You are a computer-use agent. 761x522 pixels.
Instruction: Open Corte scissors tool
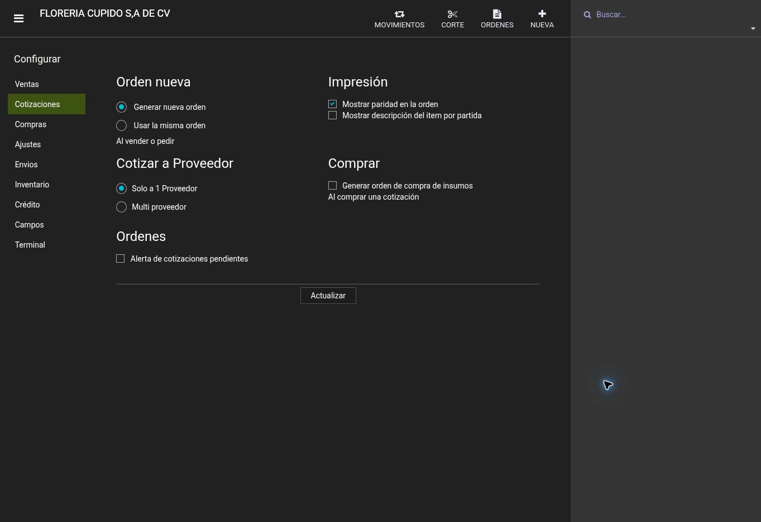tap(452, 19)
